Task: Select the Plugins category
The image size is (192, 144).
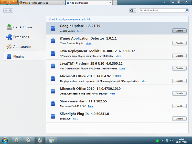Action: pos(25,56)
